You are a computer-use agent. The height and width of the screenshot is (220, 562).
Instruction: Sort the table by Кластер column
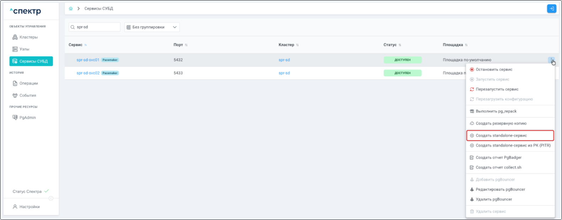(x=297, y=45)
